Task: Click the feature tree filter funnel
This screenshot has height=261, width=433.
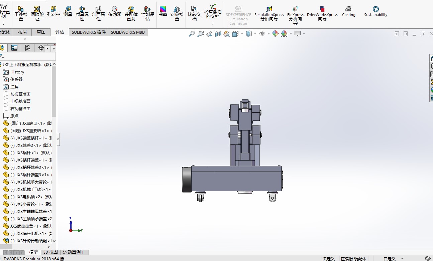Action: 1,56
